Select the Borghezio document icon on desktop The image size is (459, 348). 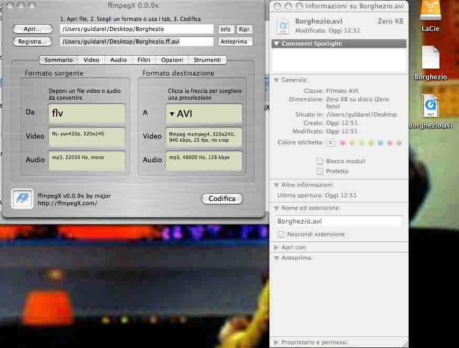pyautogui.click(x=431, y=58)
